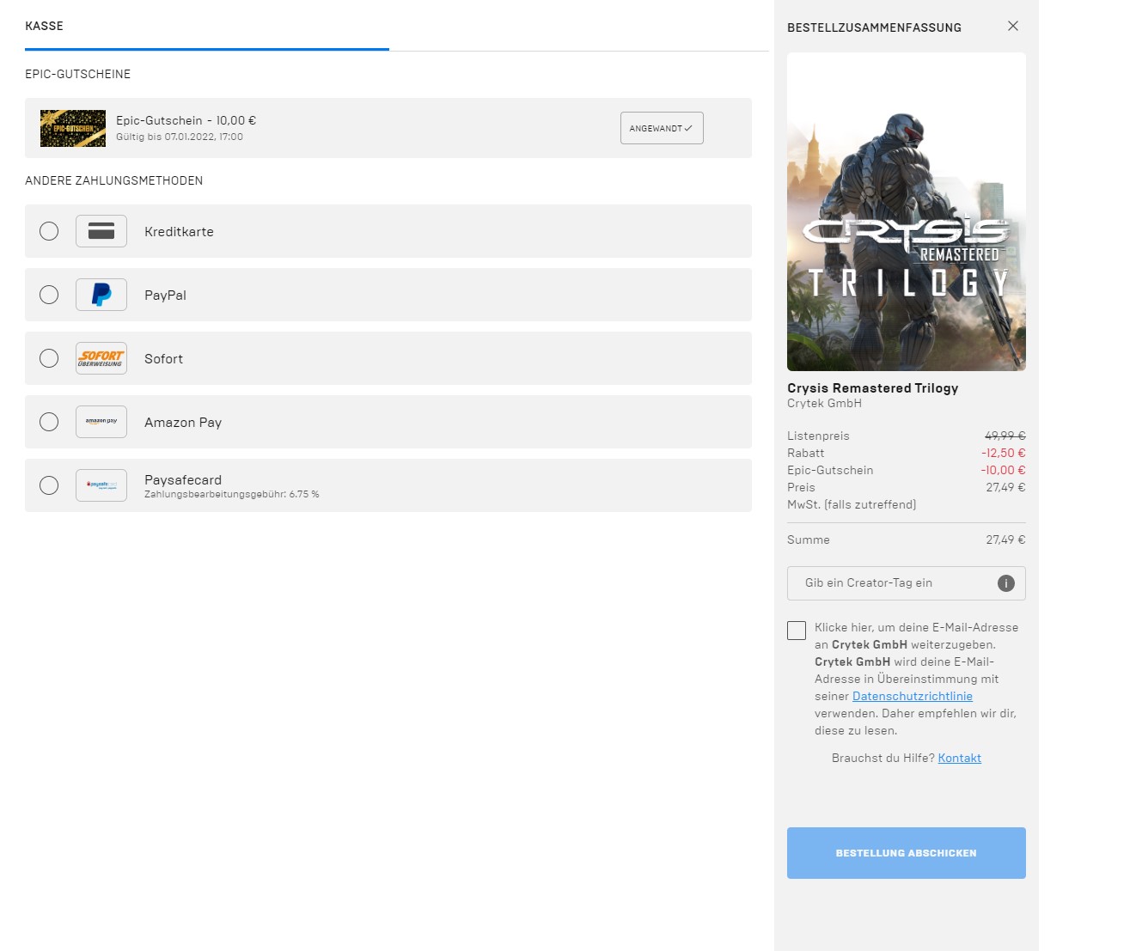Image resolution: width=1136 pixels, height=951 pixels.
Task: Click the PayPal logo icon
Action: pos(101,295)
